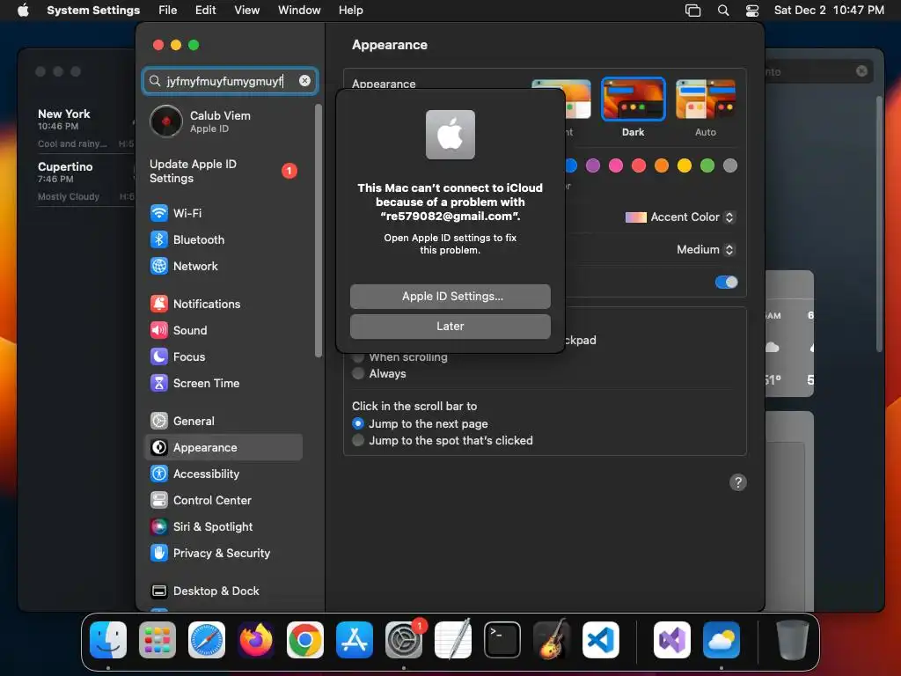This screenshot has width=901, height=676.
Task: Open Finder from the Dock
Action: pos(108,640)
